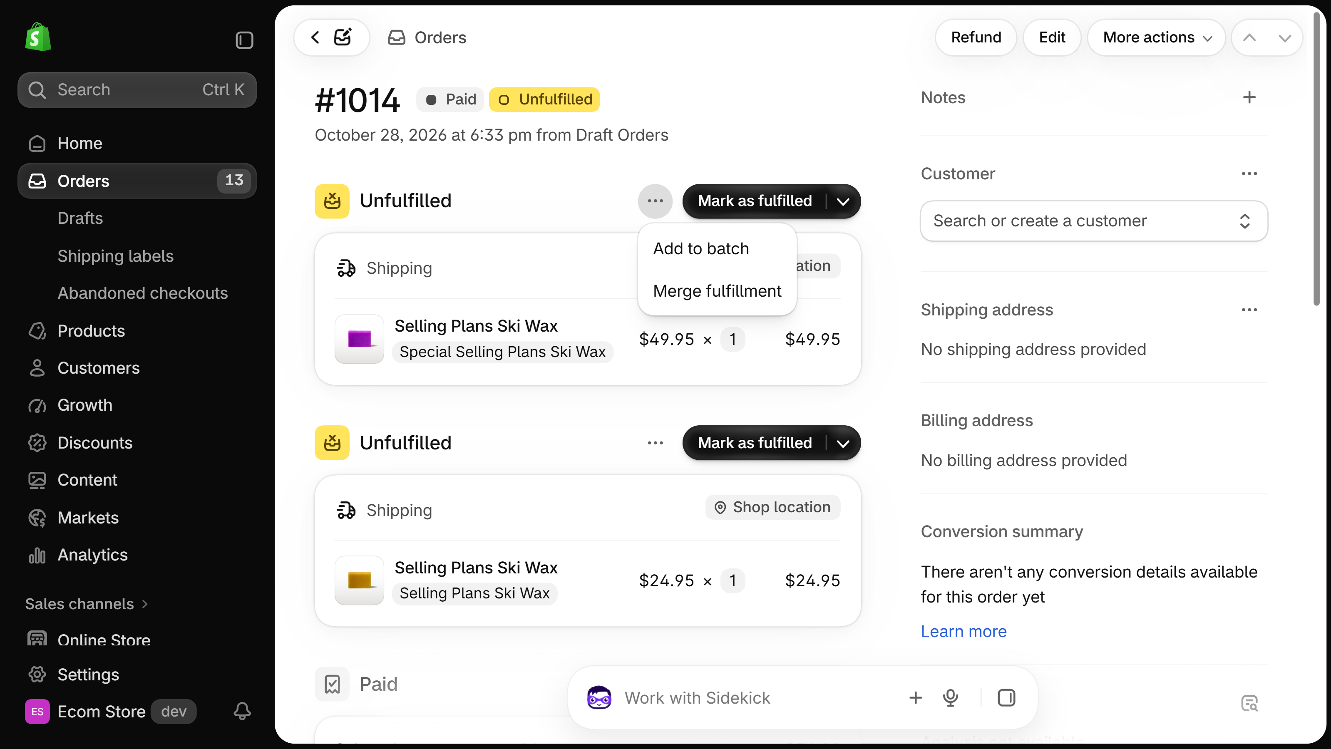The width and height of the screenshot is (1331, 749).
Task: Click the search-list icon at bottom right
Action: point(1249,703)
